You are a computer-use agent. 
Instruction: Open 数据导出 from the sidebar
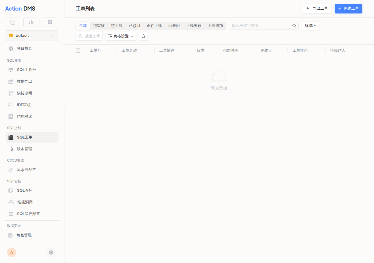click(25, 81)
